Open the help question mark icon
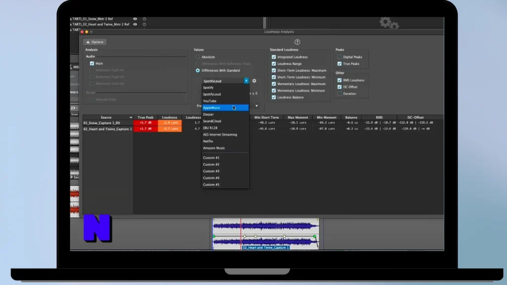This screenshot has width=507, height=285. (297, 42)
